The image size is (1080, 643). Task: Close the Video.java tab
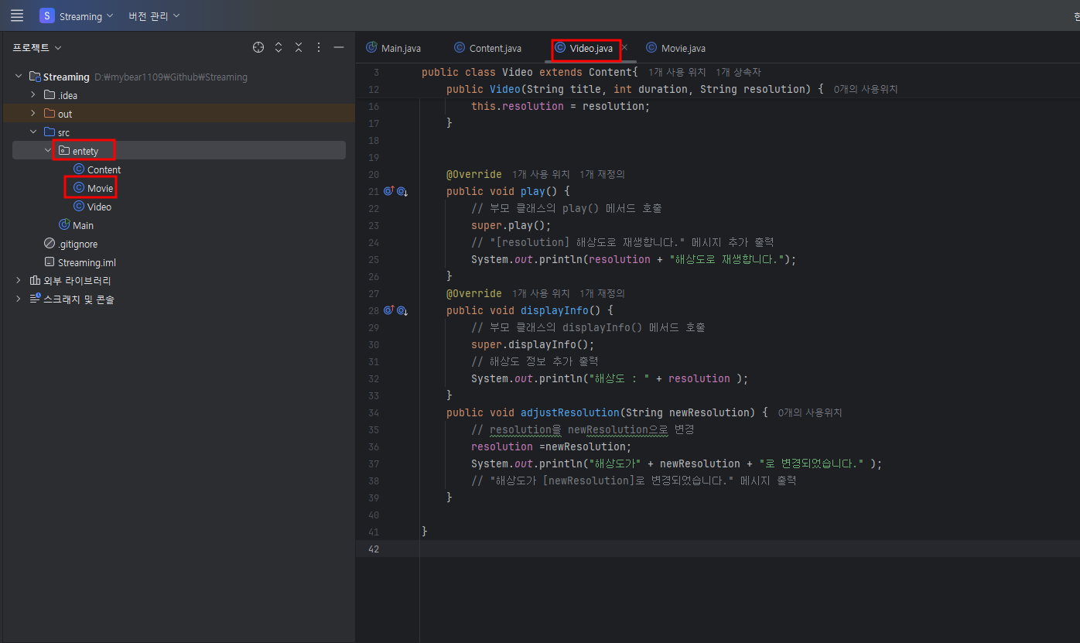point(624,47)
